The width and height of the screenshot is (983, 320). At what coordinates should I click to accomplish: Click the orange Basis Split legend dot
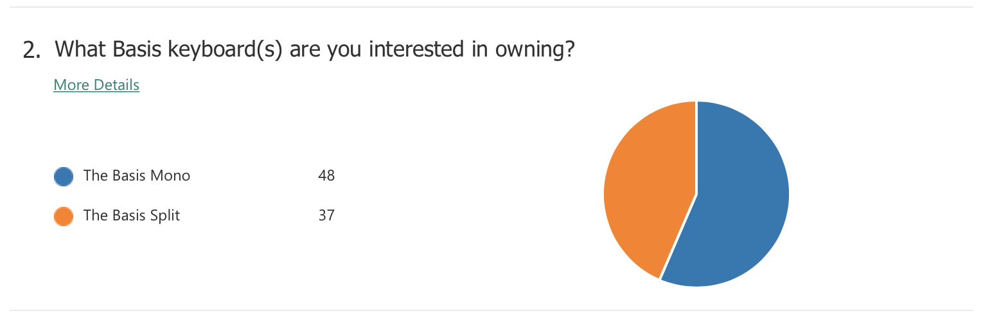pyautogui.click(x=64, y=217)
